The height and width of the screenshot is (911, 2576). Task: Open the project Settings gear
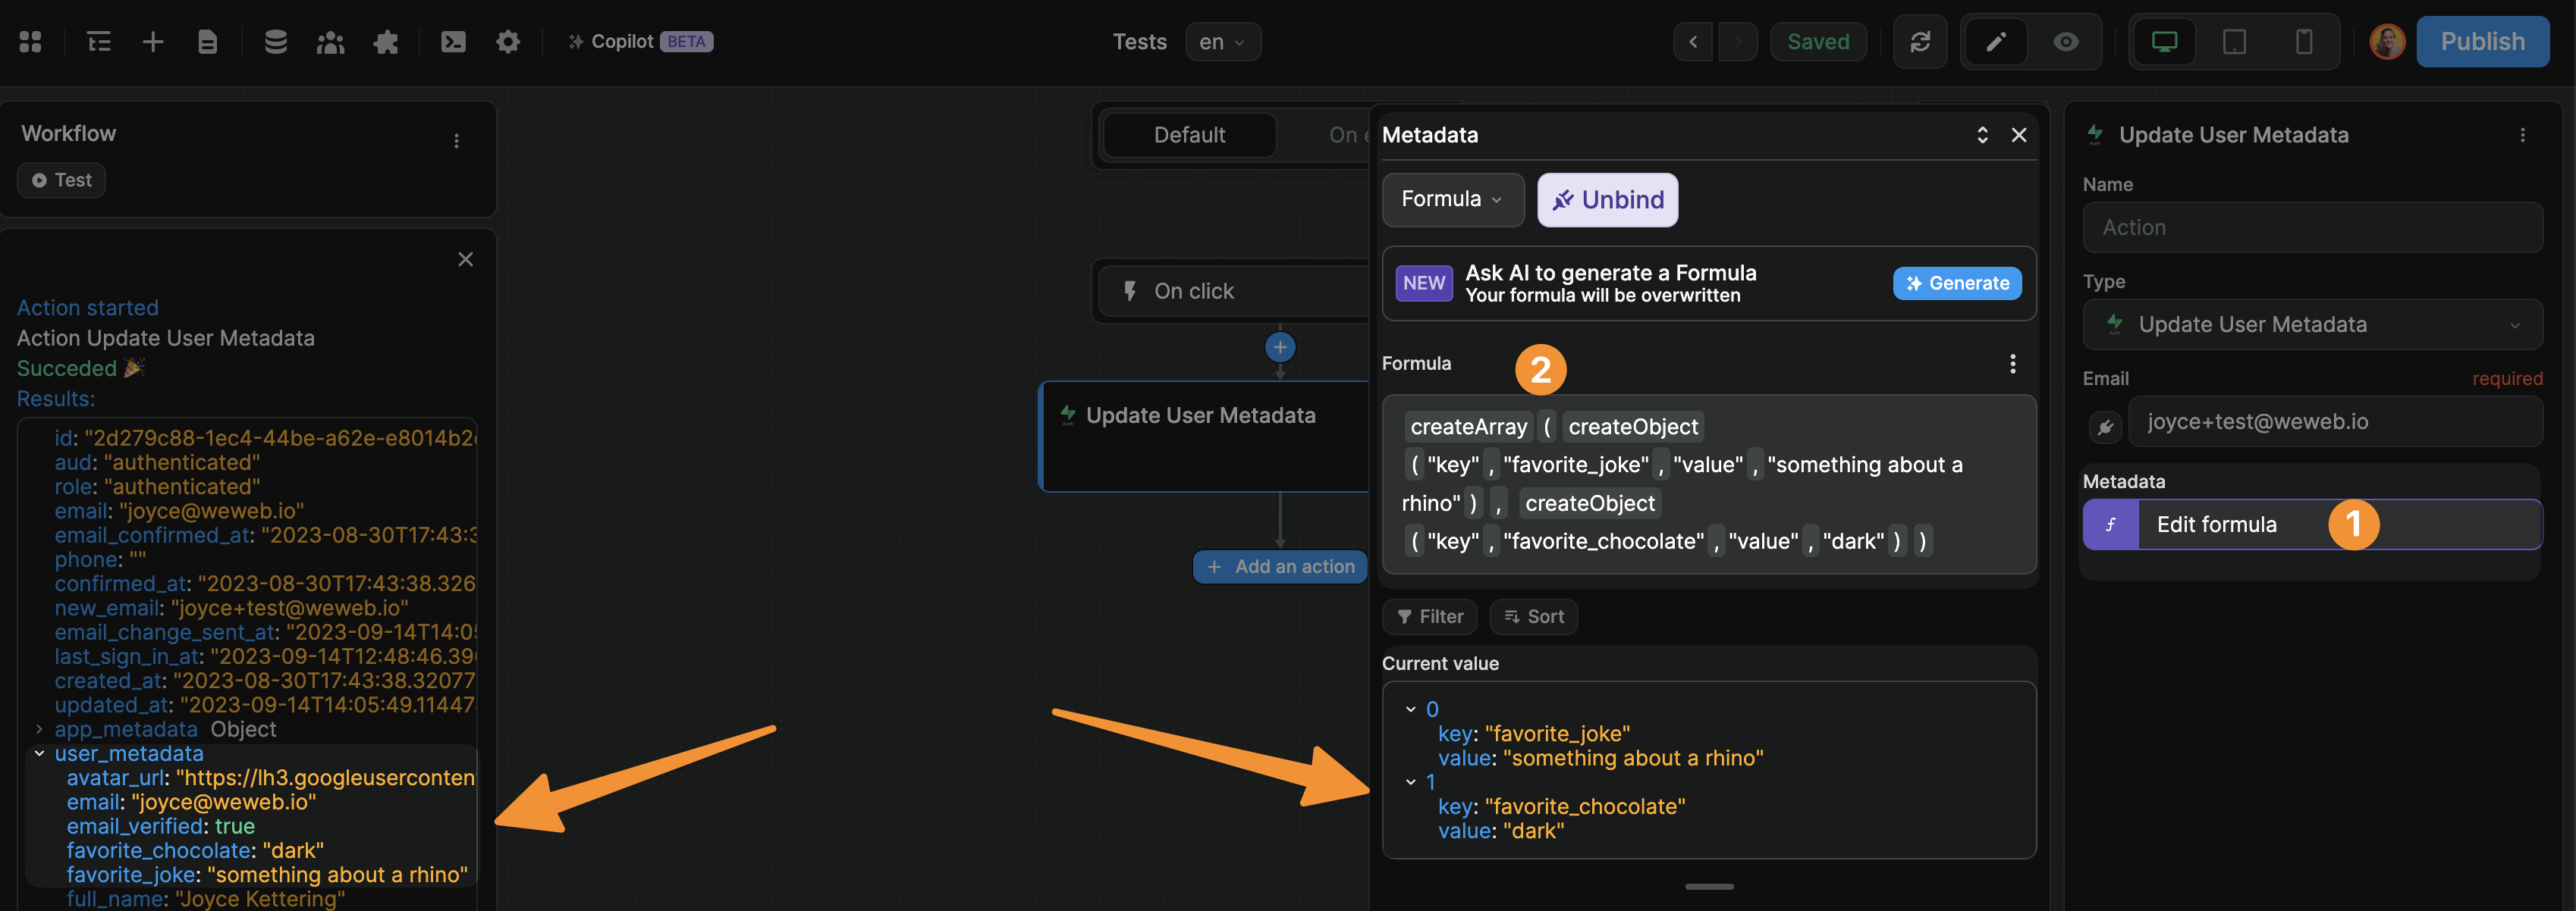508,41
